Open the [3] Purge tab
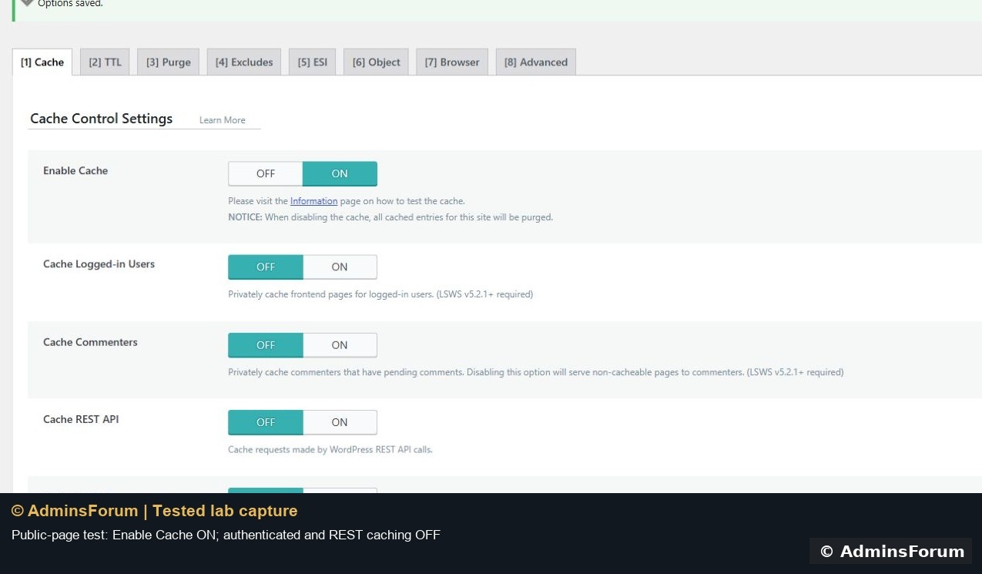This screenshot has height=574, width=982. (169, 62)
